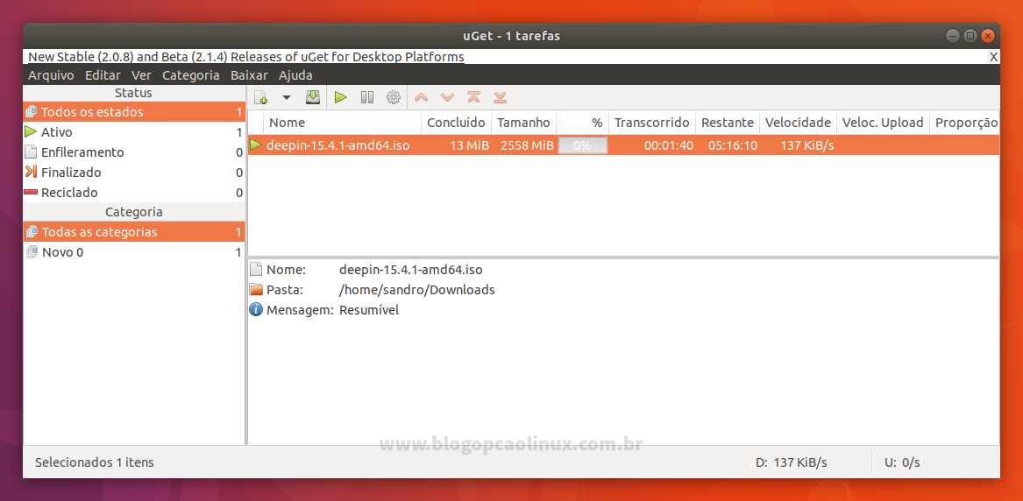1023x501 pixels.
Task: Click remaining time 05:16:10 cell
Action: [733, 145]
